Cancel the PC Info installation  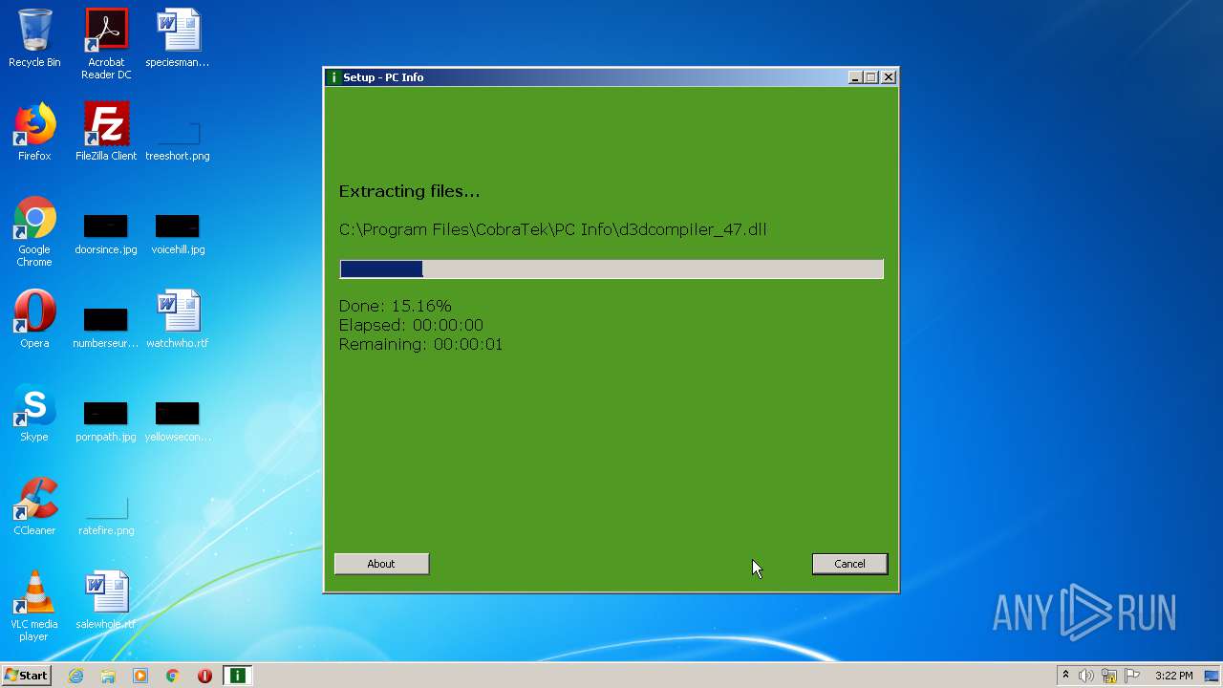pos(849,564)
